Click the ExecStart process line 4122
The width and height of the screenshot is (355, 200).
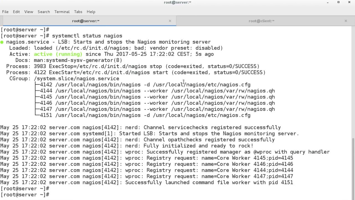pyautogui.click(x=136, y=72)
